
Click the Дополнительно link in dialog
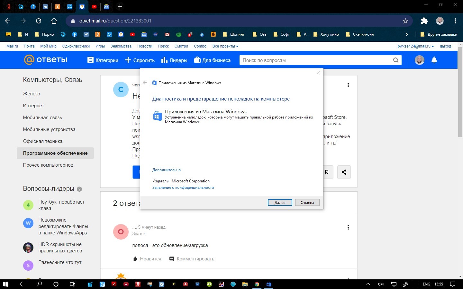click(x=167, y=170)
